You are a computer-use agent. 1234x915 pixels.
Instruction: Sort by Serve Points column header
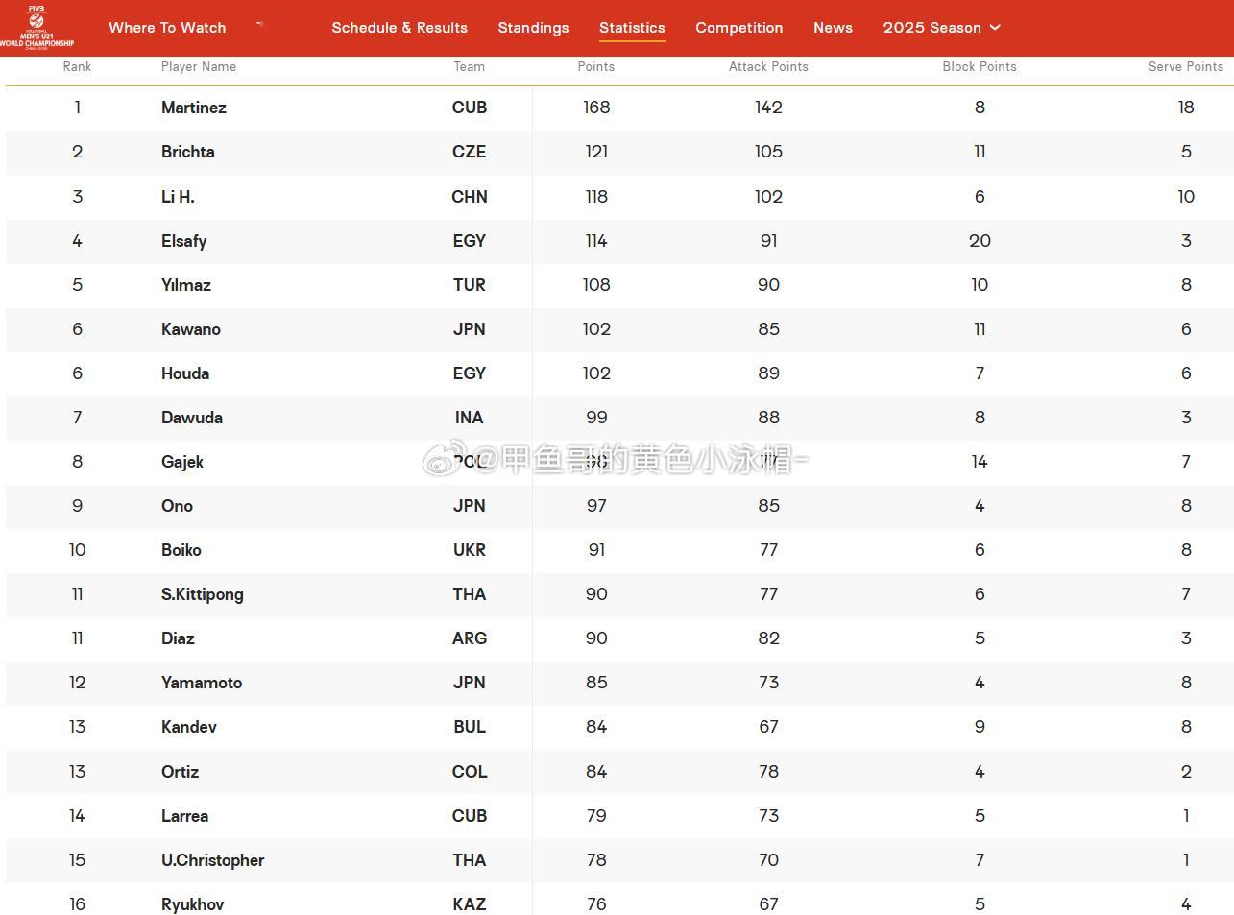[1186, 67]
